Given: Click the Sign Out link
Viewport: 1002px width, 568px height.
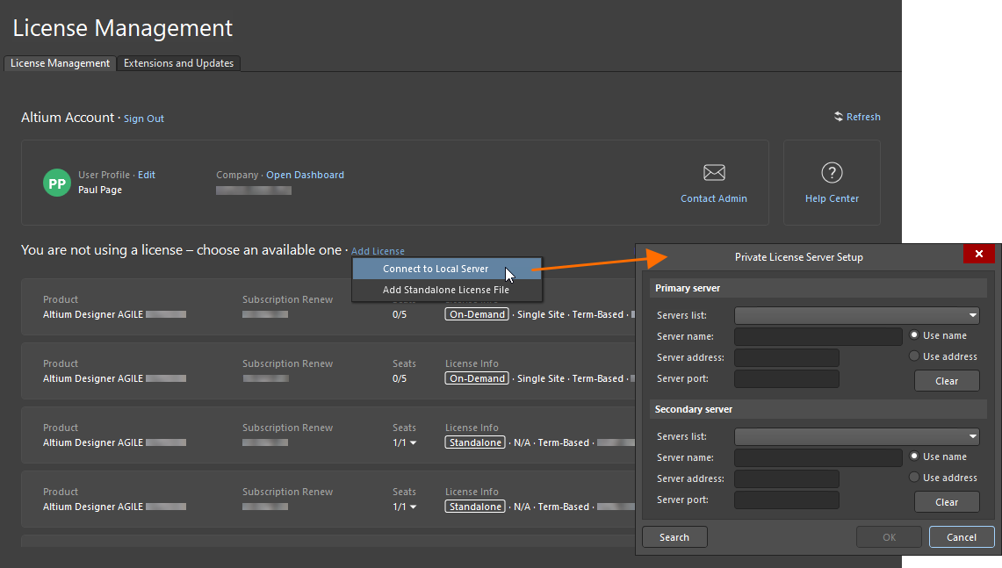Looking at the screenshot, I should (x=143, y=119).
